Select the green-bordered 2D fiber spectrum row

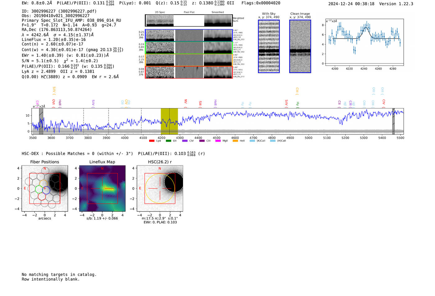[189, 48]
